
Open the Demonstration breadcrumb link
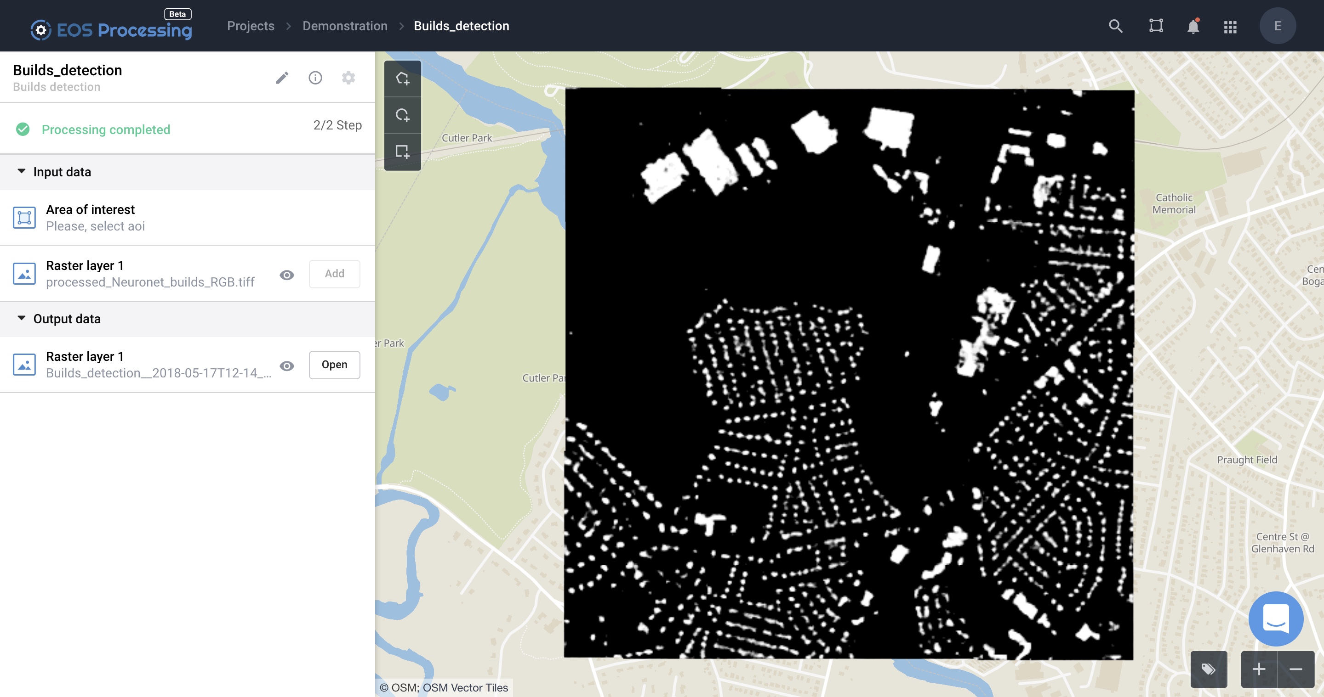tap(344, 26)
